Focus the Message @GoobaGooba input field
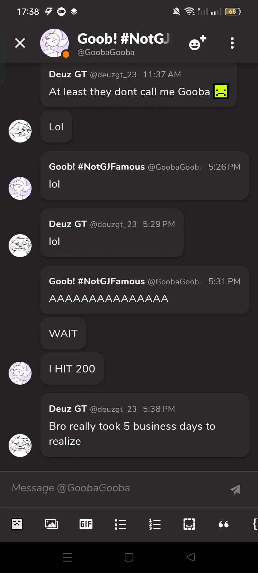Viewport: 258px width, 573px height. 115,488
